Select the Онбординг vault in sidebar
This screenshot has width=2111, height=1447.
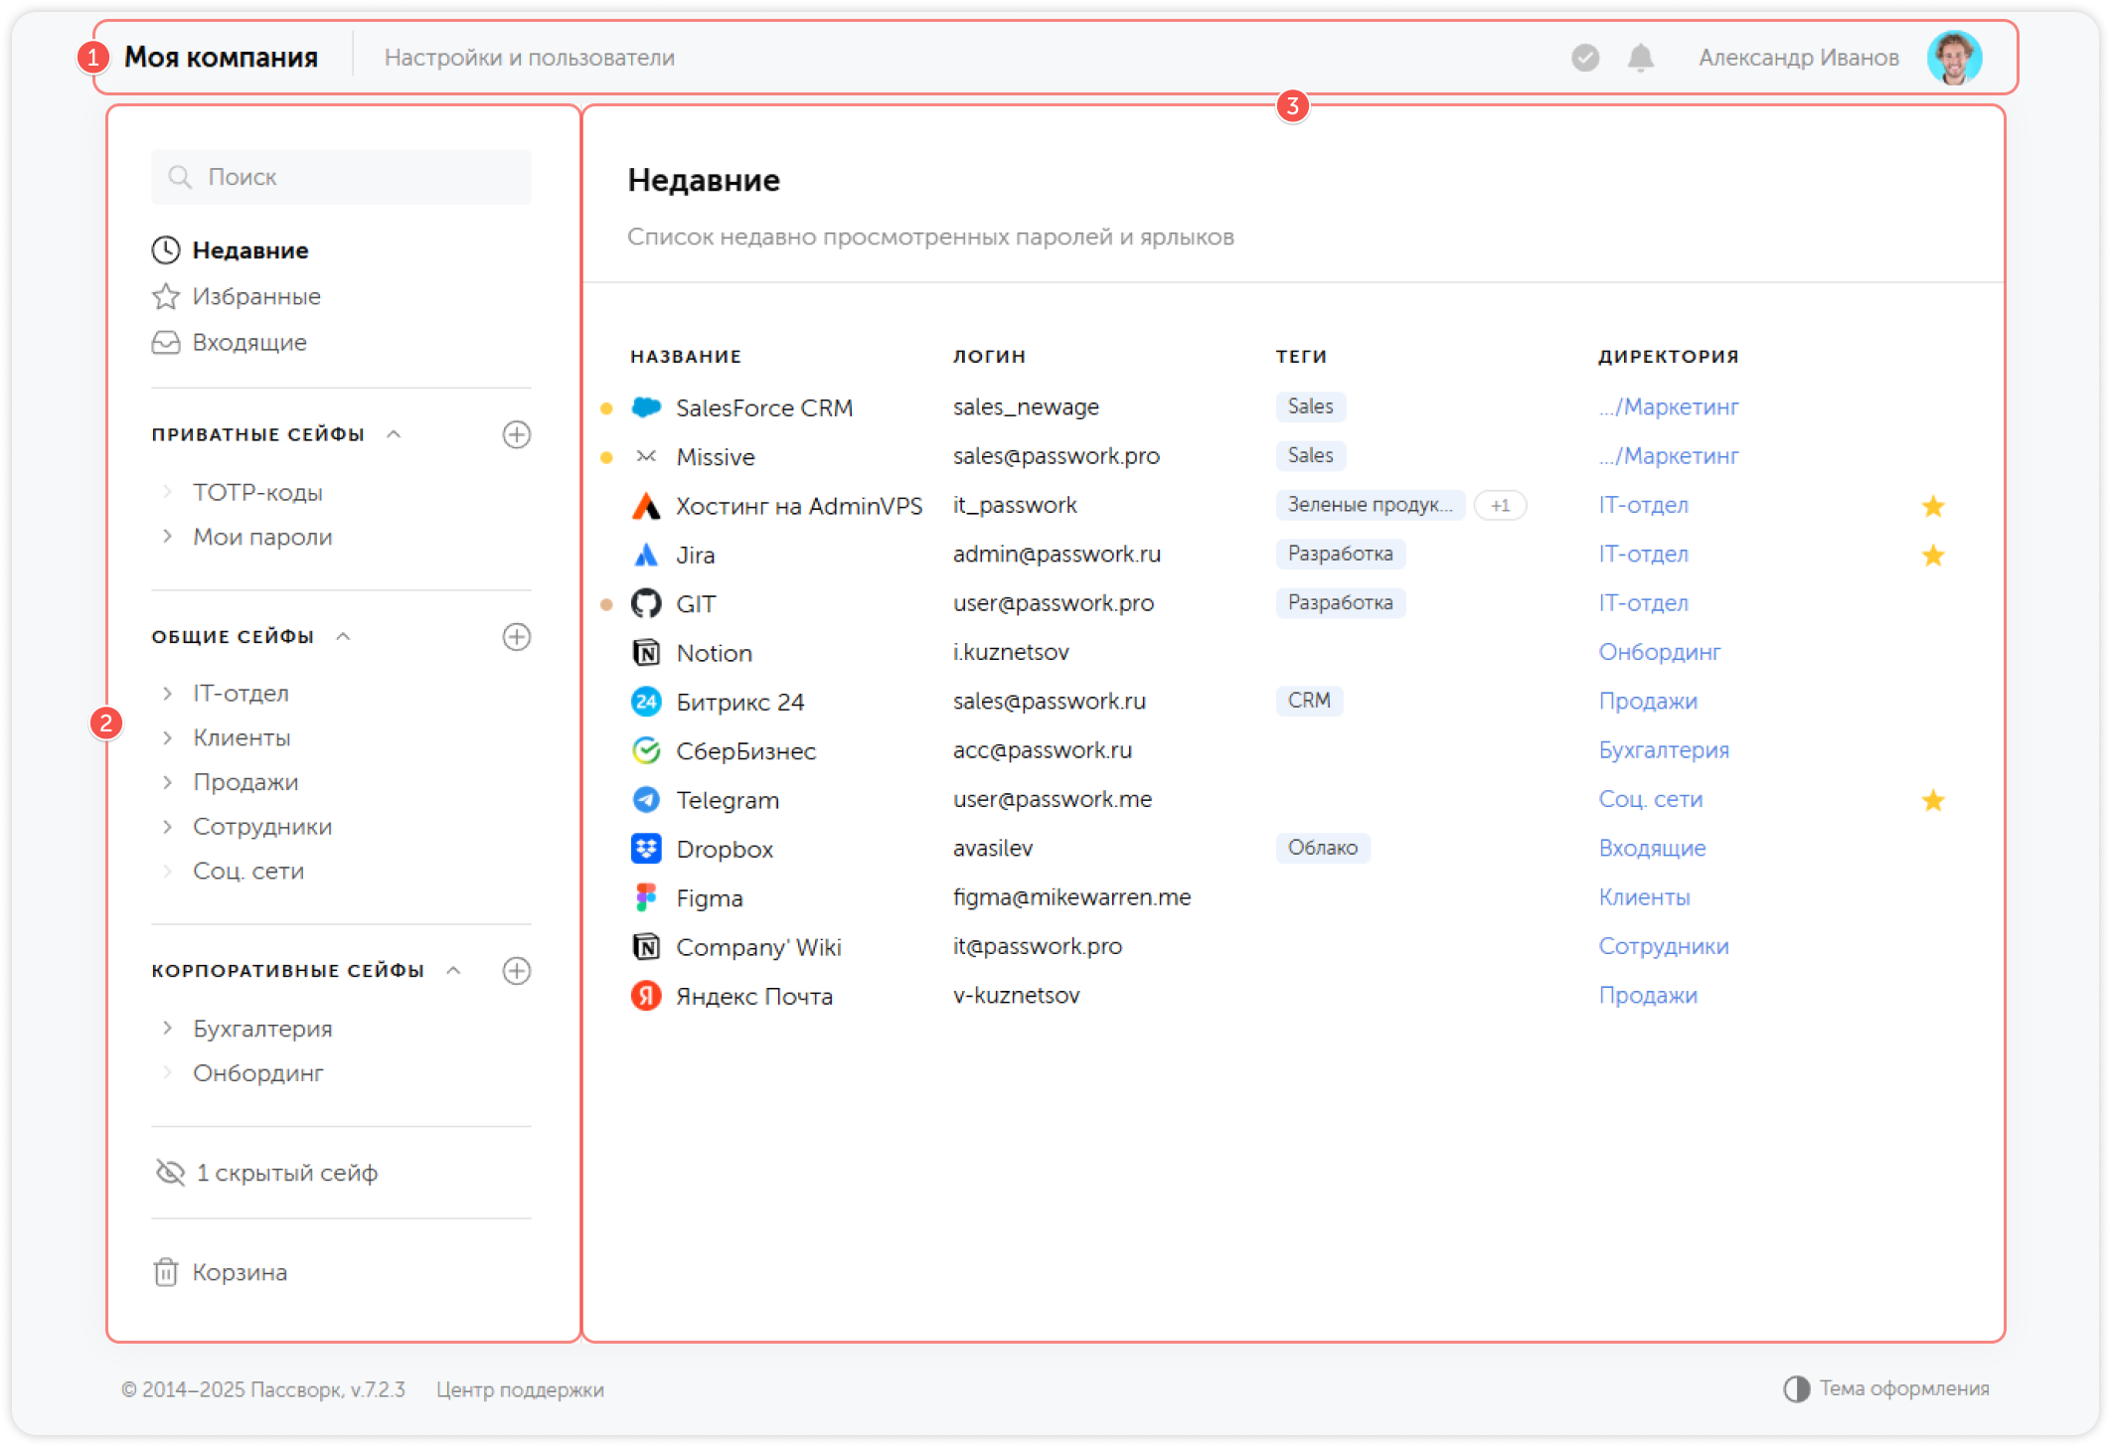(x=258, y=1073)
